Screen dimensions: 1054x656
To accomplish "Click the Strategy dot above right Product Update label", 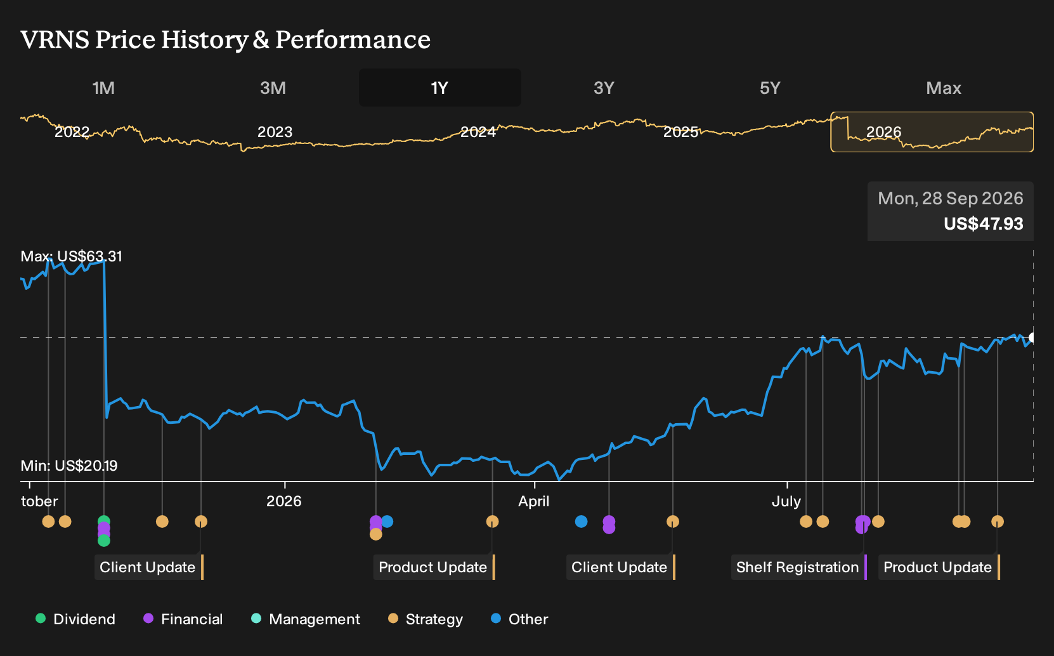I will tap(998, 522).
